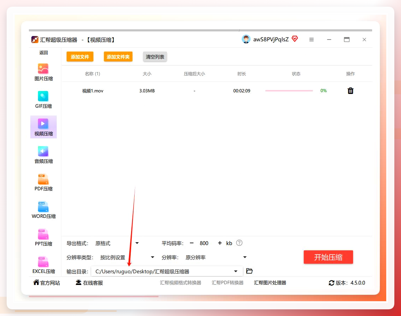Open the 汇帮图片处理器 link
This screenshot has width=401, height=316.
tap(270, 283)
